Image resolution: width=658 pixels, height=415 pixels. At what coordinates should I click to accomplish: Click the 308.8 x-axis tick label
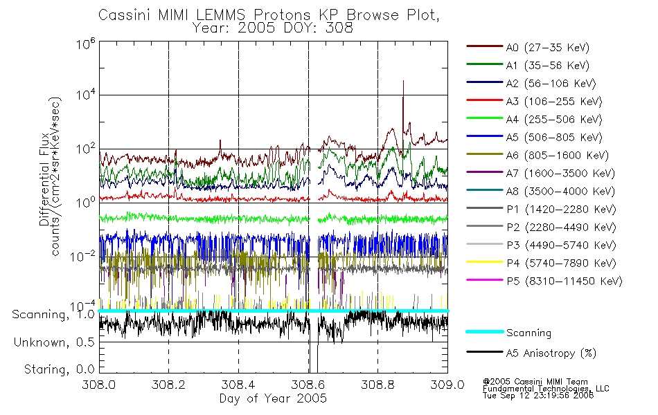(x=377, y=385)
